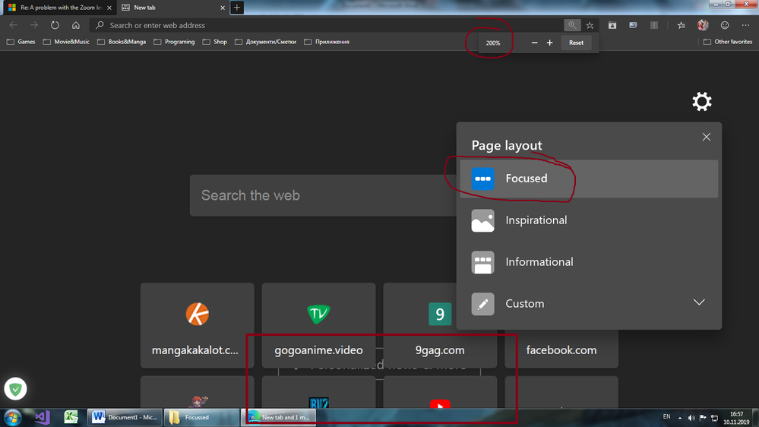Open the Games favorites folder
The image size is (759, 427).
[21, 42]
